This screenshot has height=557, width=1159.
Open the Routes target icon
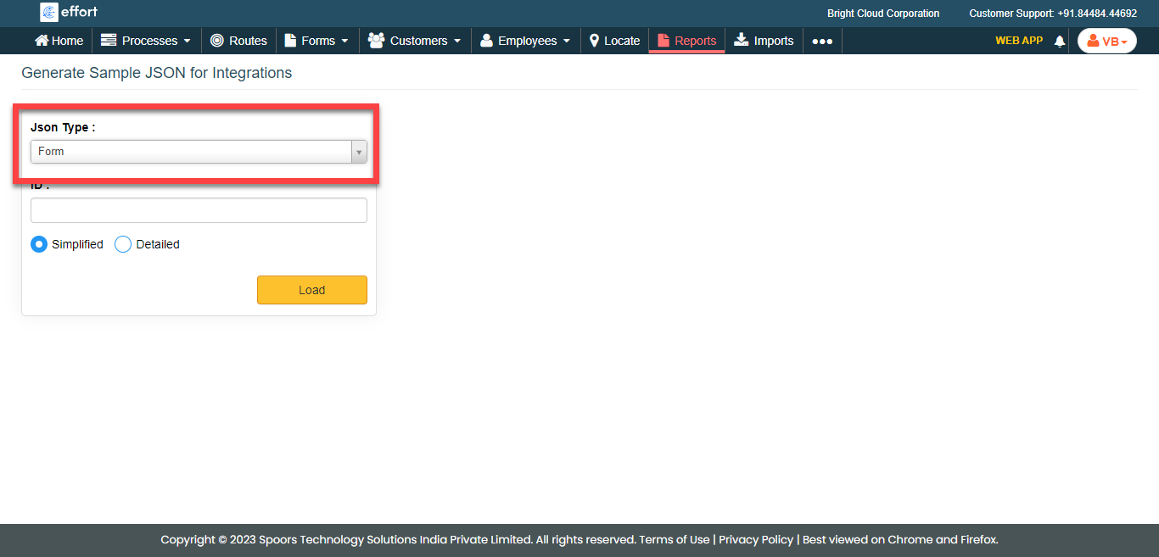pos(217,41)
